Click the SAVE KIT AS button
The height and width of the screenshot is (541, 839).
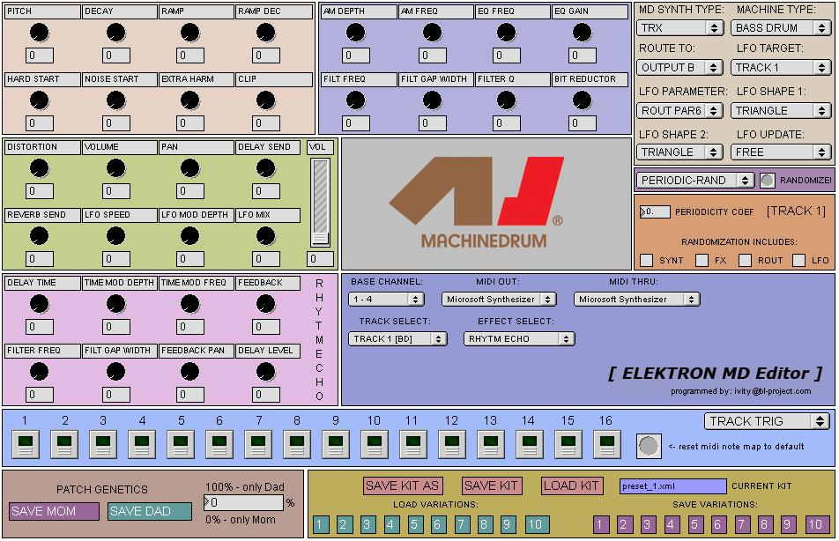coord(402,485)
